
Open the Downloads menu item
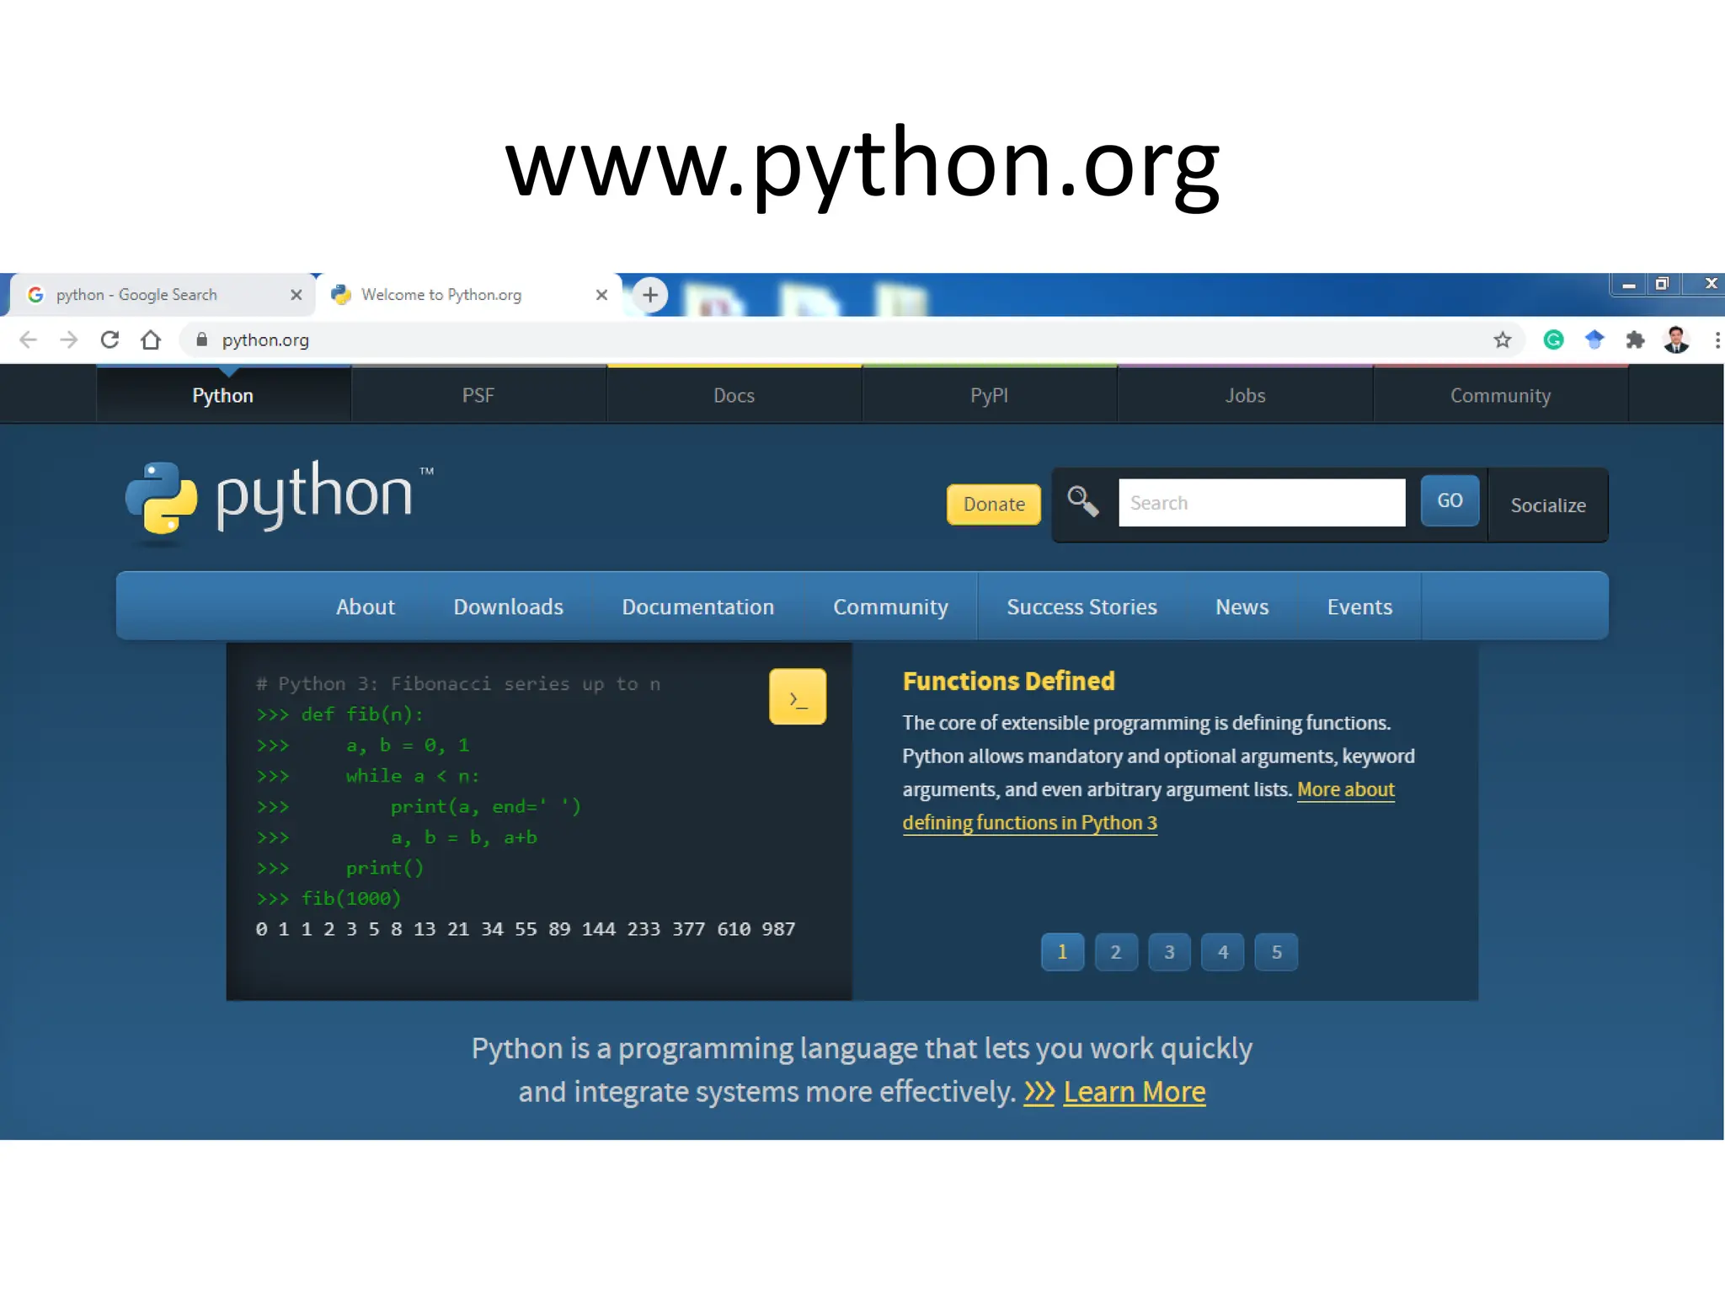[x=508, y=607]
